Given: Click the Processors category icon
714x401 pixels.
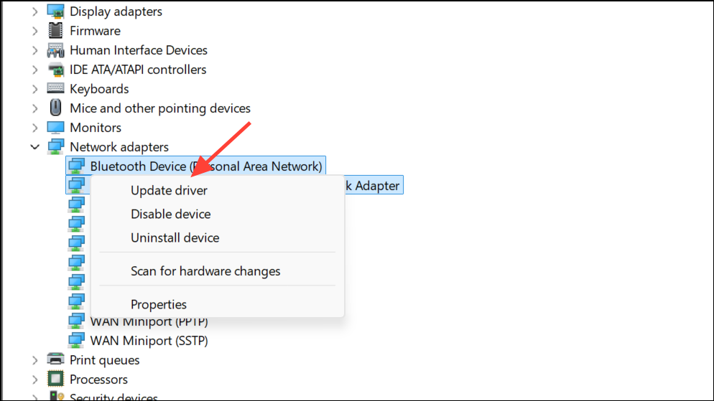Looking at the screenshot, I should 55,379.
